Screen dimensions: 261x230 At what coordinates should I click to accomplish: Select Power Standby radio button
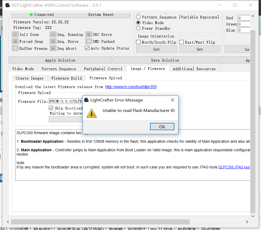(x=138, y=28)
